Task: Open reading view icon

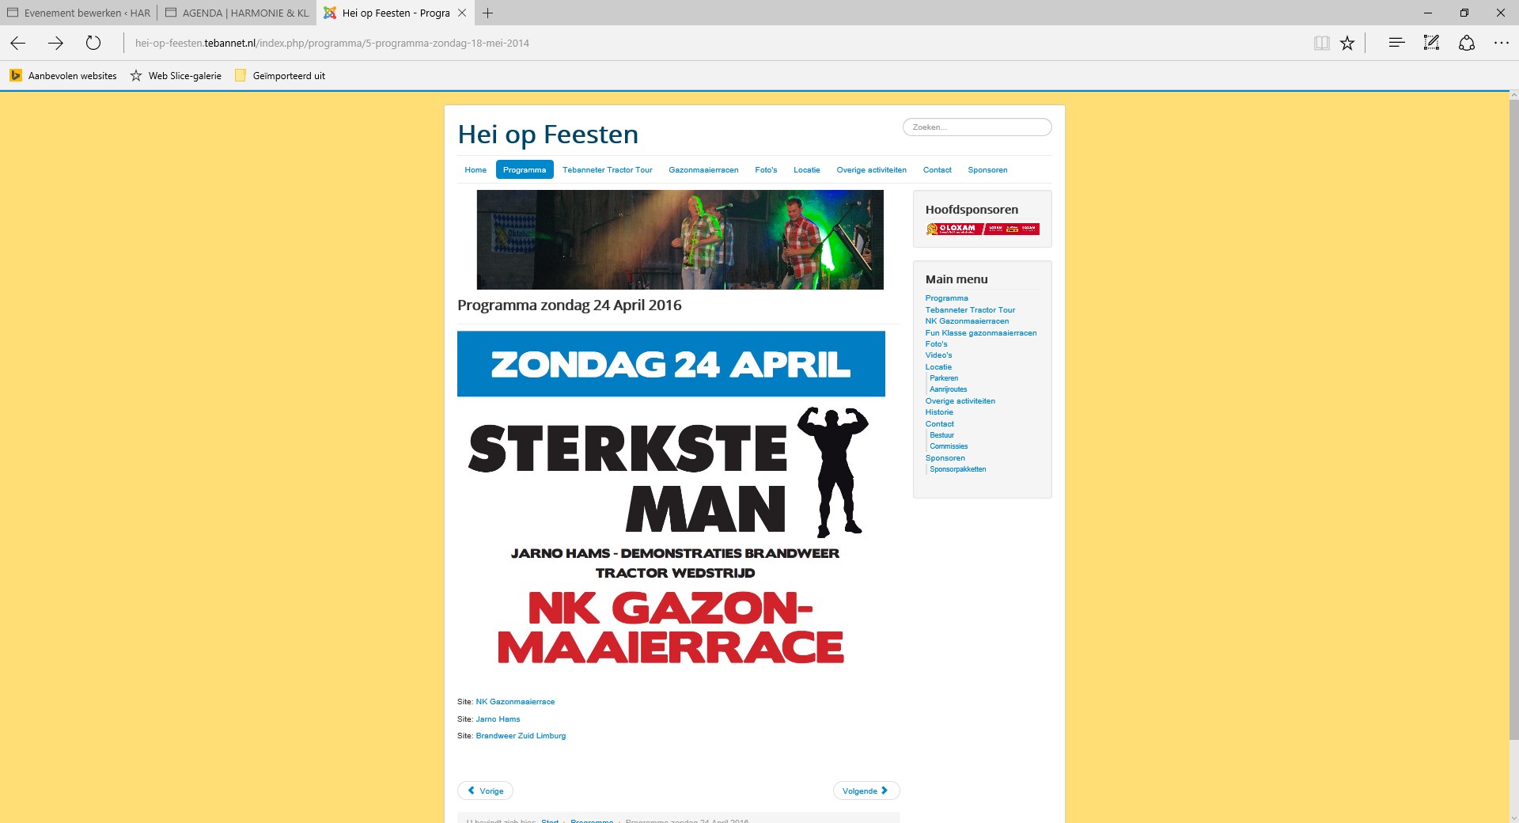Action: point(1321,43)
